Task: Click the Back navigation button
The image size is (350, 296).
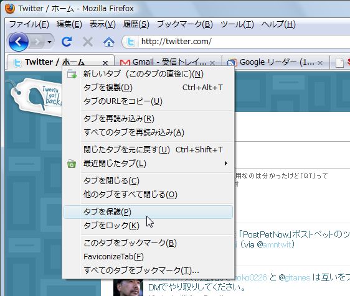Action: (19, 42)
